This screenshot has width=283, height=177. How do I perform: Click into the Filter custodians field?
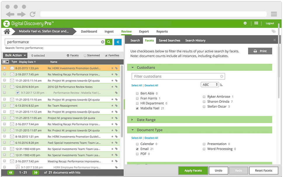[178, 76]
